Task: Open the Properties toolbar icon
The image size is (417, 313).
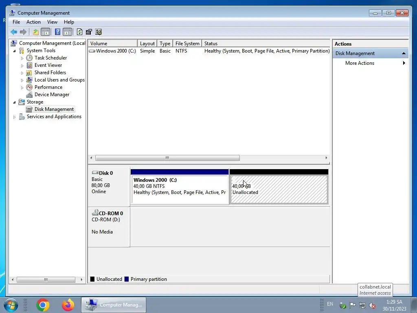Action: (x=89, y=32)
